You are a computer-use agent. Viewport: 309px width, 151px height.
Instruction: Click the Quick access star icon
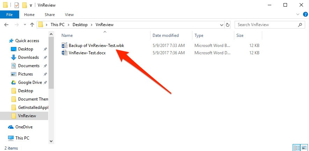11,41
